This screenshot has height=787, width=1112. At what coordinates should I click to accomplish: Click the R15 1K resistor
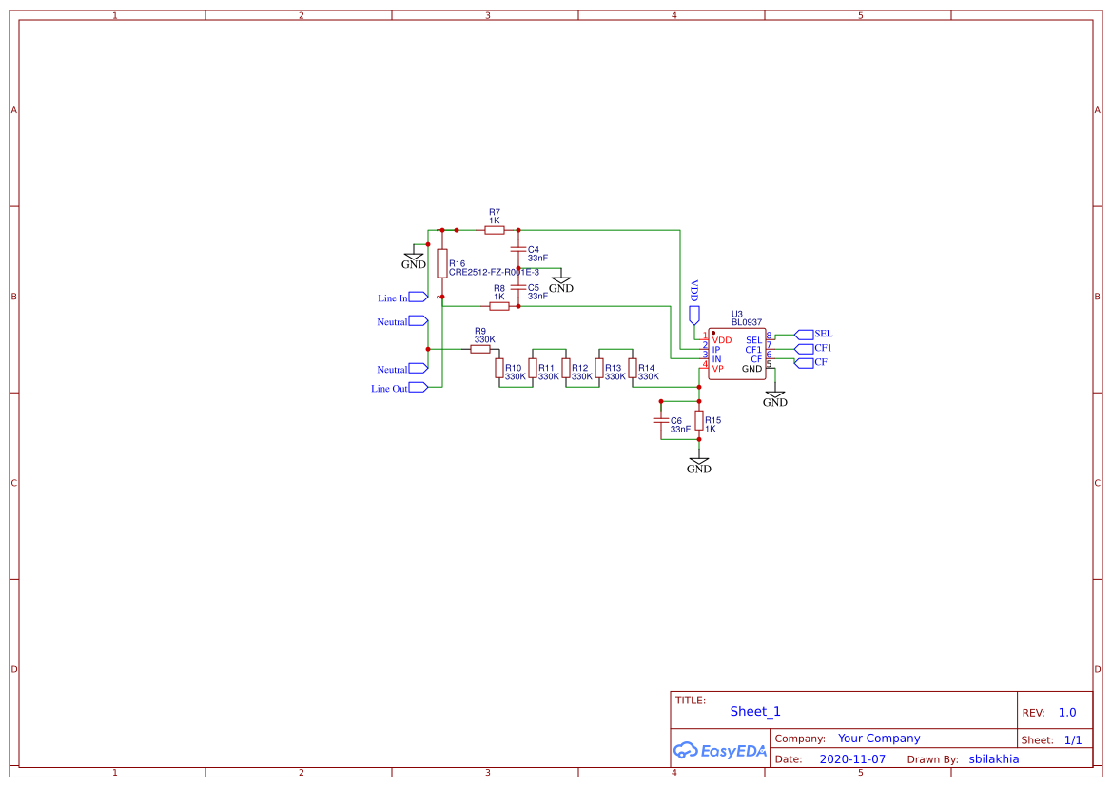click(x=699, y=420)
